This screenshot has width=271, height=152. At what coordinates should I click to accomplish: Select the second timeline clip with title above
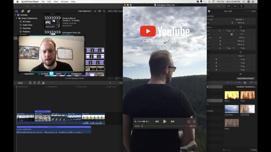pos(43,119)
